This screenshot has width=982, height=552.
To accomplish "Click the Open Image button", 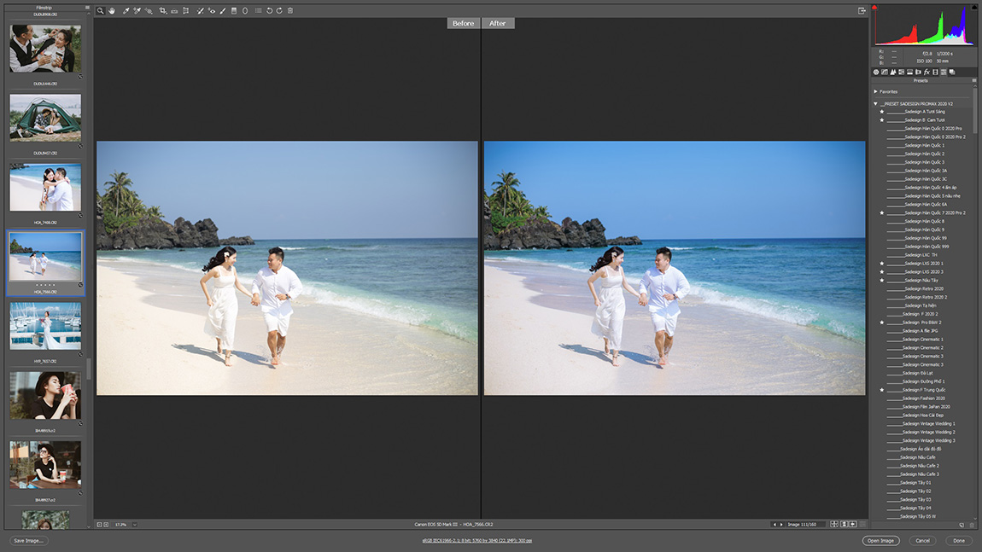I will [880, 541].
